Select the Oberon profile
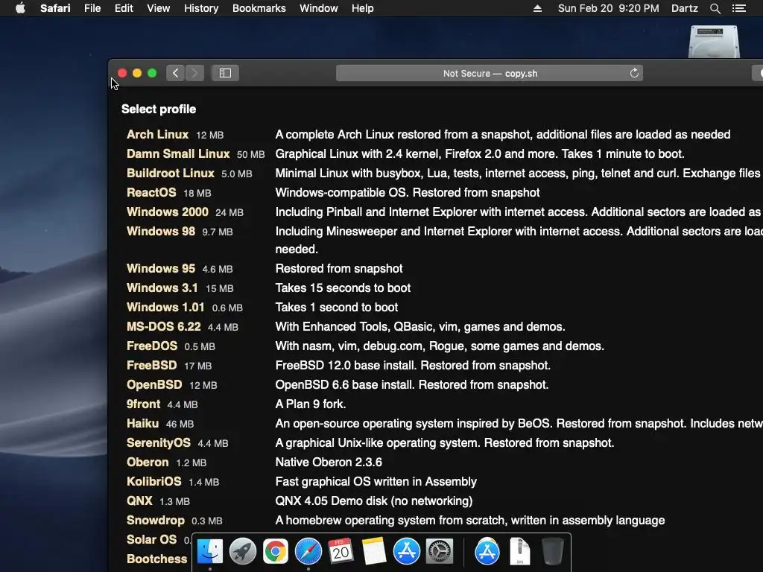This screenshot has width=763, height=572. tap(148, 462)
